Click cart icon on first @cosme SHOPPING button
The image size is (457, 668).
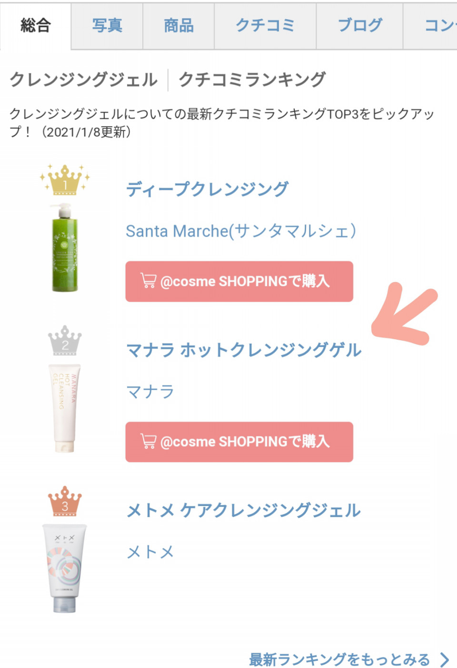[x=148, y=281]
